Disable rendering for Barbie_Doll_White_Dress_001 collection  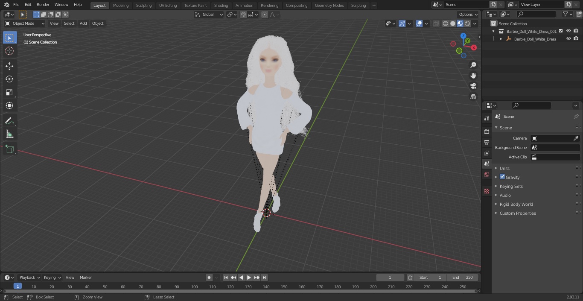click(576, 31)
